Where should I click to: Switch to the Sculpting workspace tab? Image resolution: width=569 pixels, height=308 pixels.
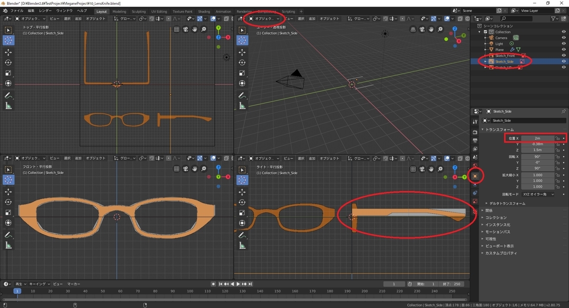coord(138,11)
